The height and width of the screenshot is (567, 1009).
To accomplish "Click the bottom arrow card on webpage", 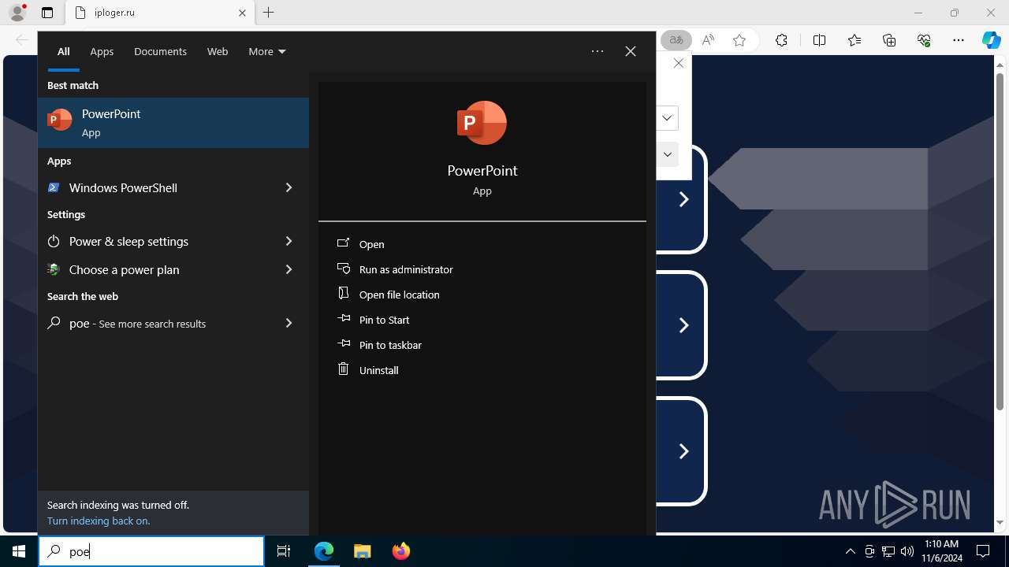I will coord(682,451).
